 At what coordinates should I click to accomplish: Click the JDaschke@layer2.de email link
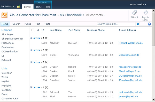click(130, 80)
